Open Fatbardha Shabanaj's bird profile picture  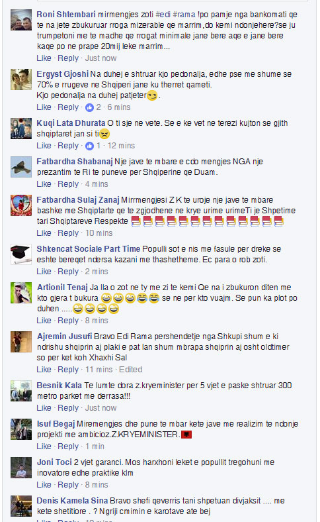(x=21, y=167)
